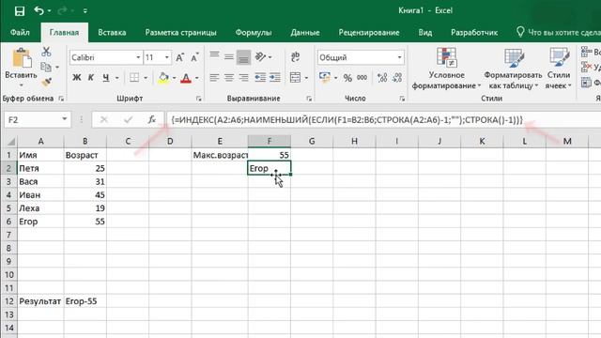Cut the selection with the scissors icon

point(46,52)
